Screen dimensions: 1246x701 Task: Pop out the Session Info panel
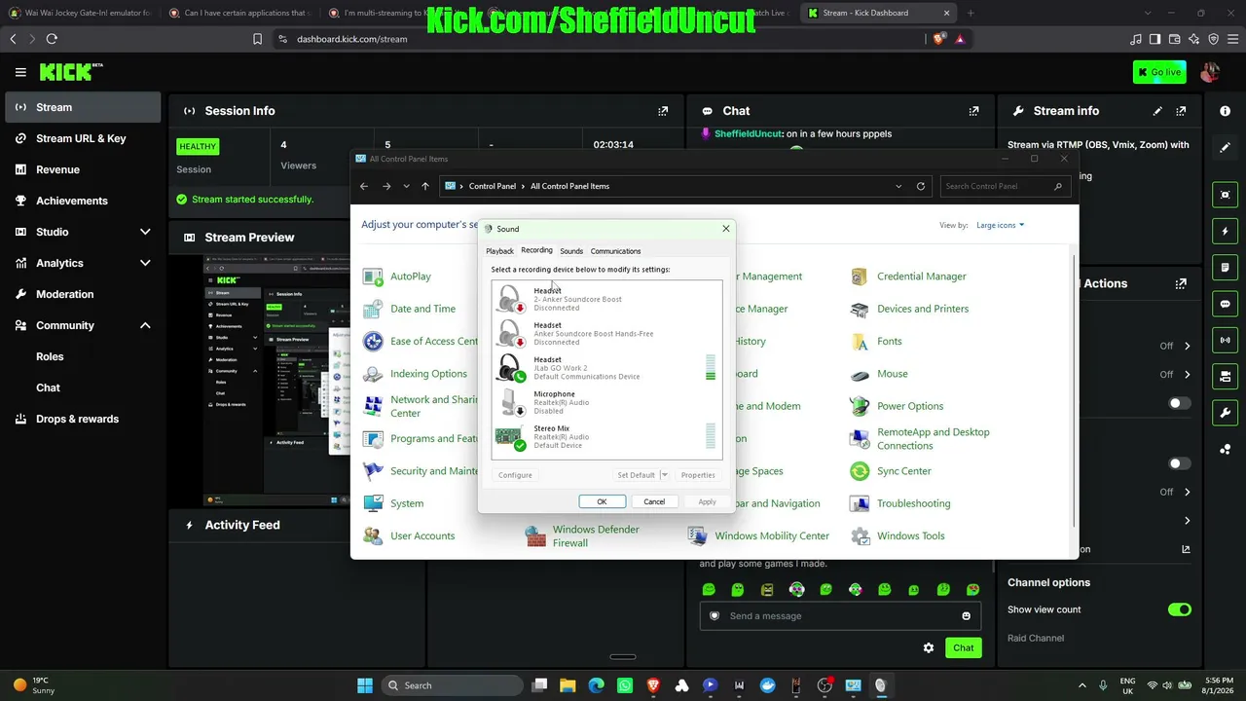(663, 111)
